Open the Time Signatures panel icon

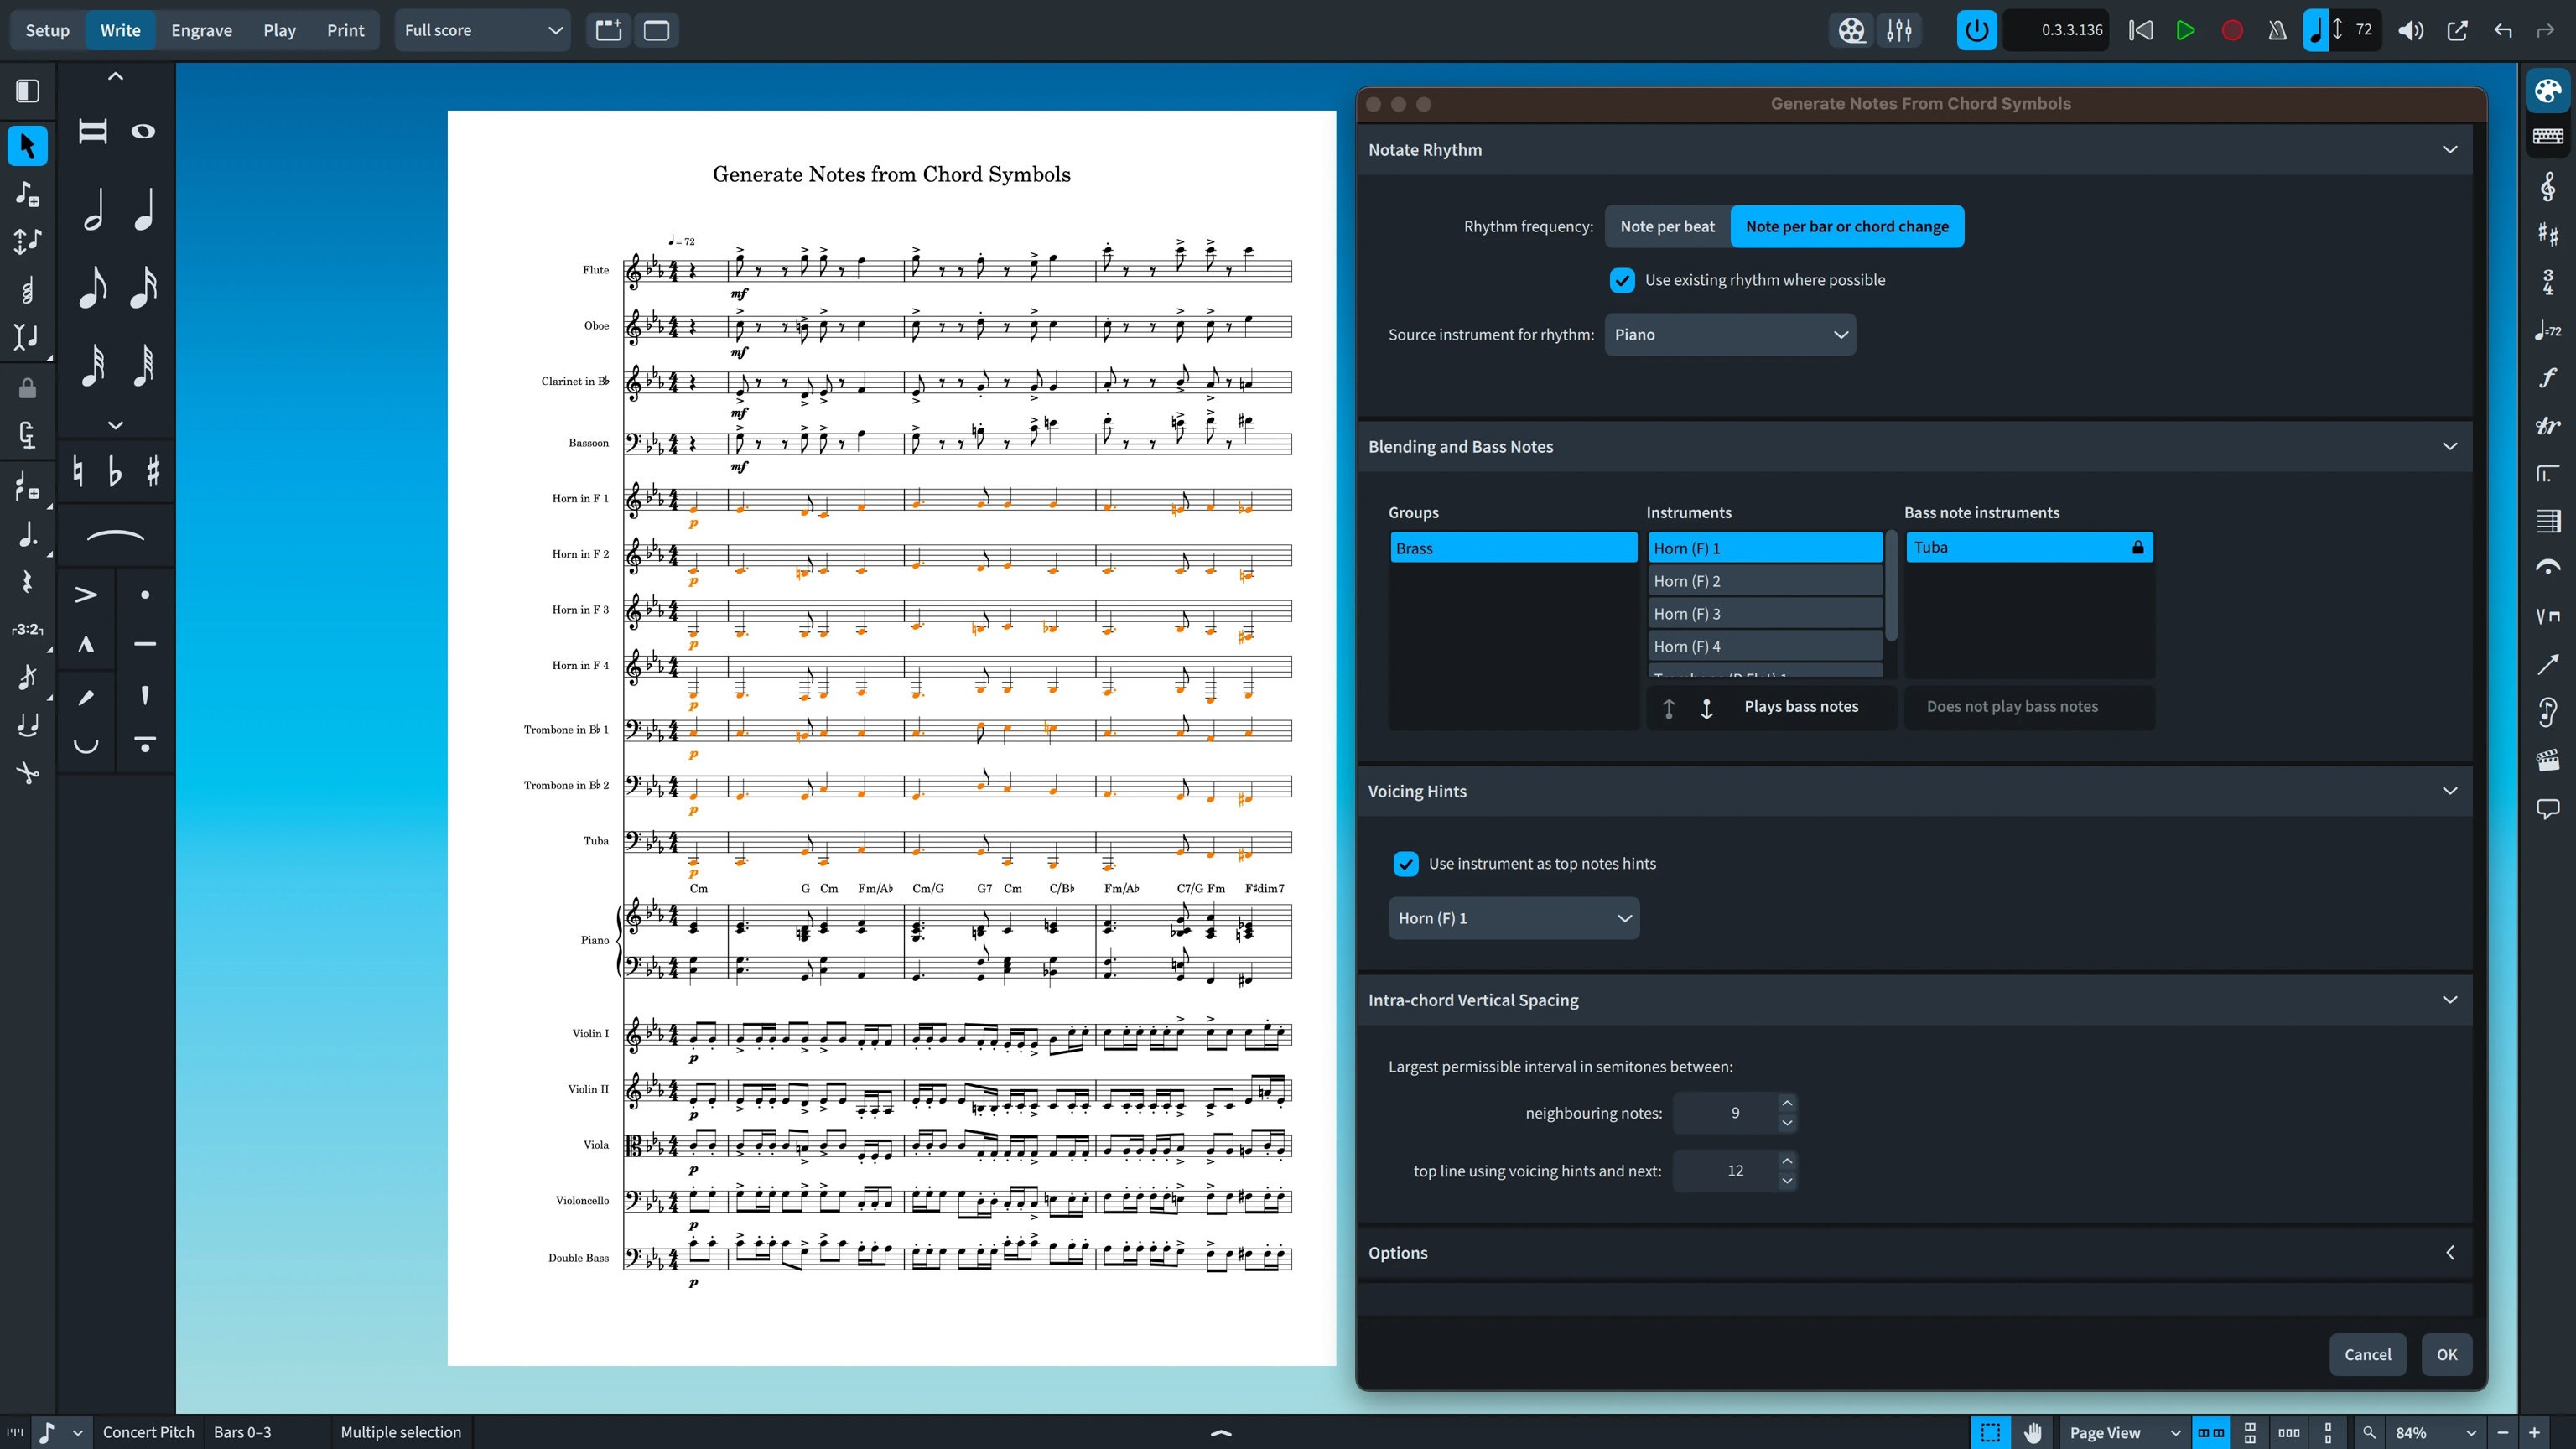tap(2547, 282)
